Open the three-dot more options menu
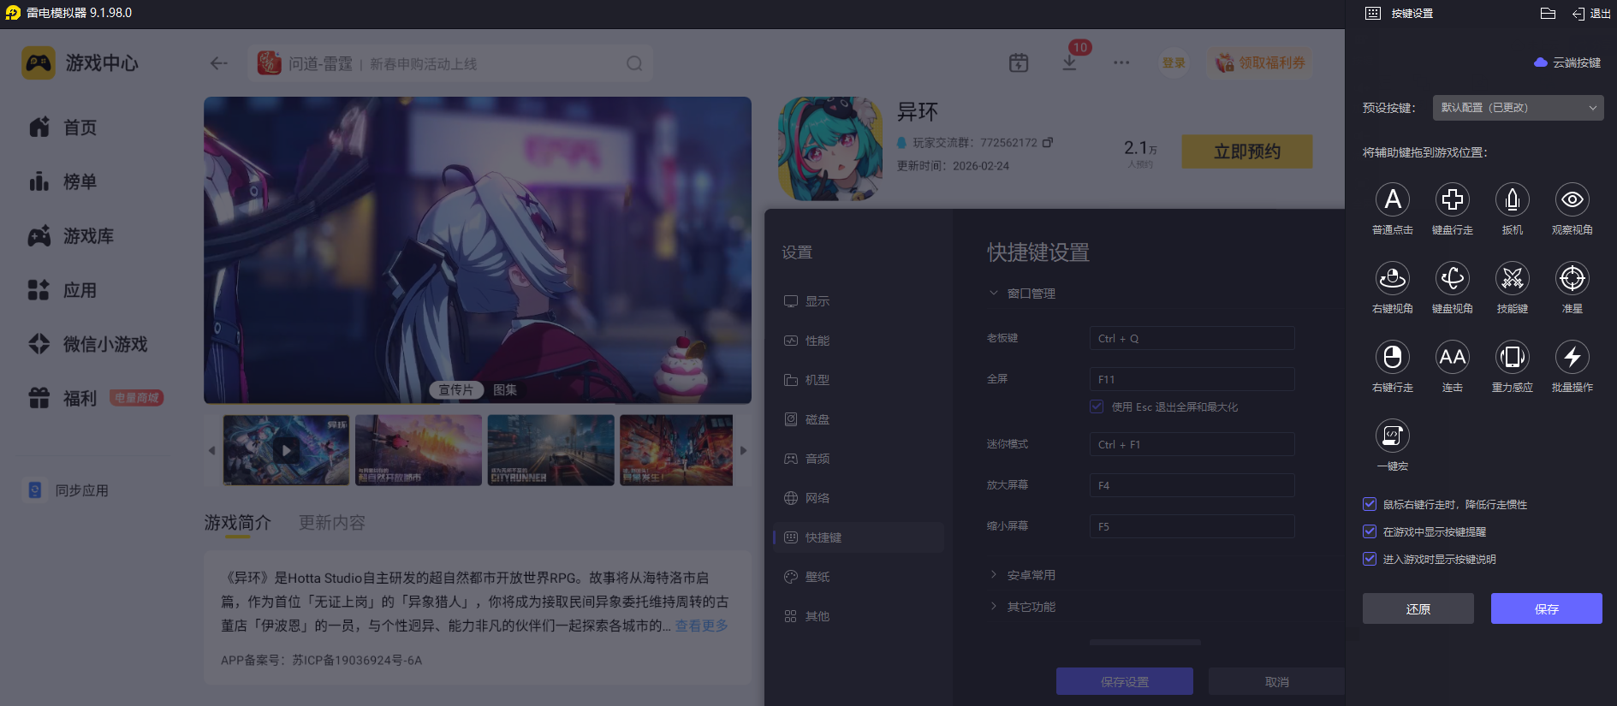This screenshot has width=1617, height=706. pos(1121,62)
